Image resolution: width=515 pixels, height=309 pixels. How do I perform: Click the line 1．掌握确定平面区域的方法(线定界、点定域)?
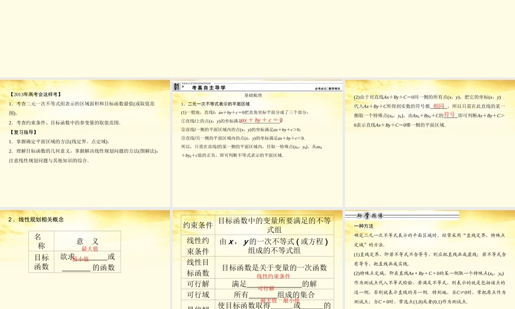pos(59,142)
